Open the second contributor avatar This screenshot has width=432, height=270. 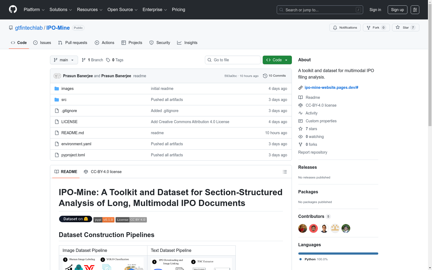(313, 228)
